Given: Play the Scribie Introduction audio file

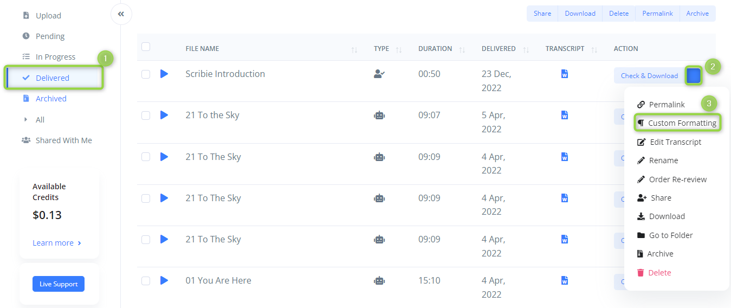Looking at the screenshot, I should (164, 74).
